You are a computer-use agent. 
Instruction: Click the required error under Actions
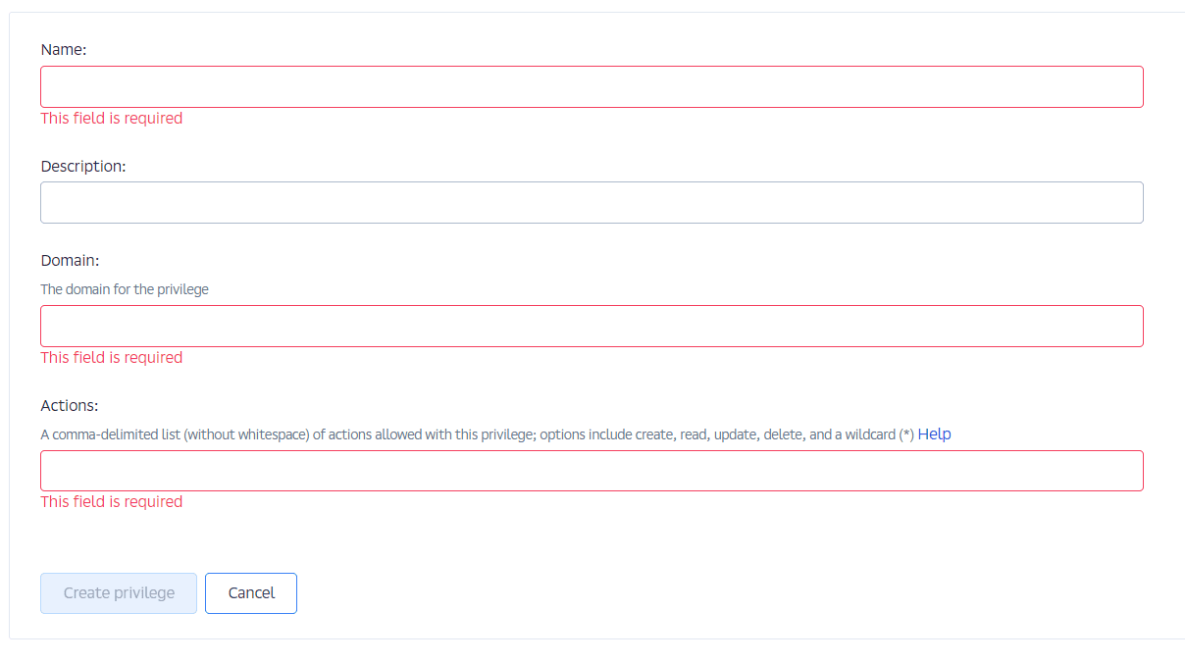(112, 502)
